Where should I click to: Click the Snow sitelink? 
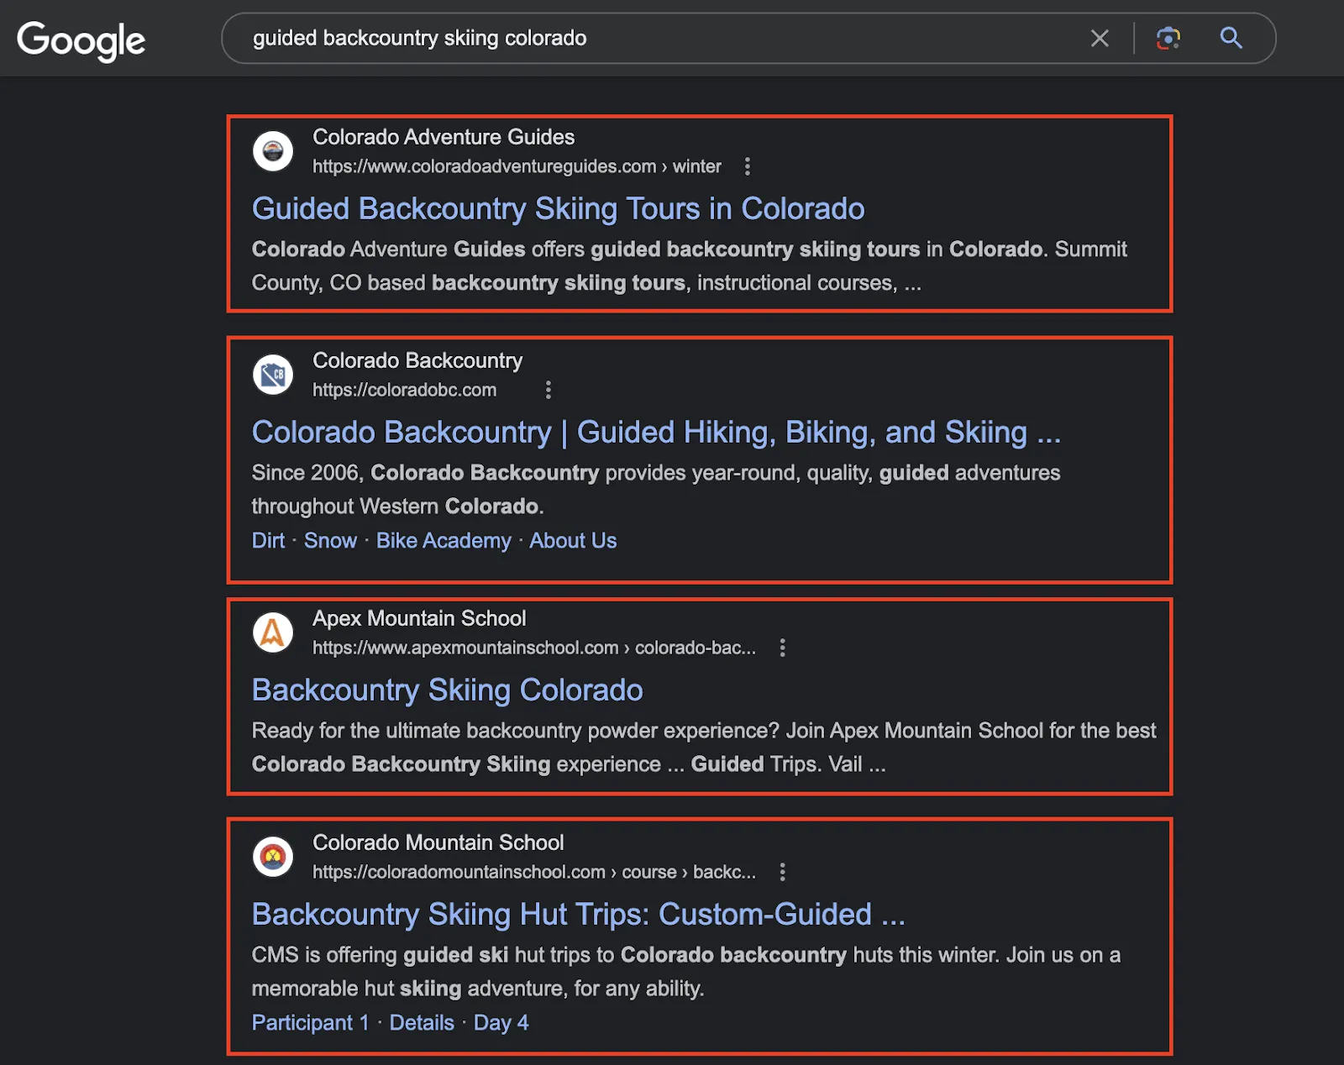(330, 540)
